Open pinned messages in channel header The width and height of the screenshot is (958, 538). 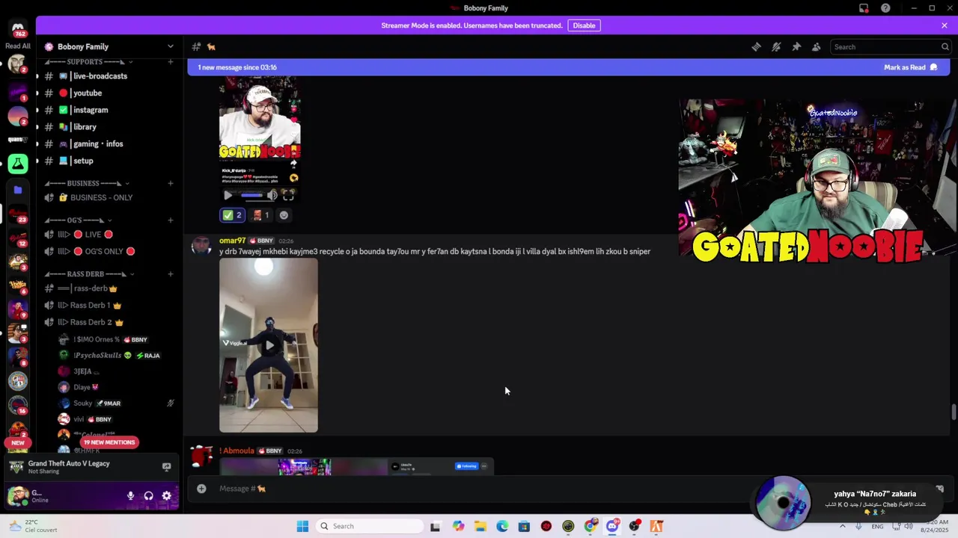click(796, 46)
